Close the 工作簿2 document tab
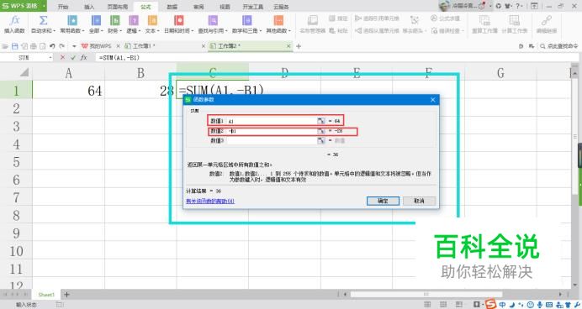The image size is (582, 309). tap(288, 46)
